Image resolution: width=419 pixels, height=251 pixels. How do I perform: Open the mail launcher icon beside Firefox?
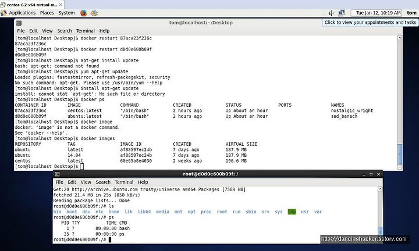(x=94, y=13)
